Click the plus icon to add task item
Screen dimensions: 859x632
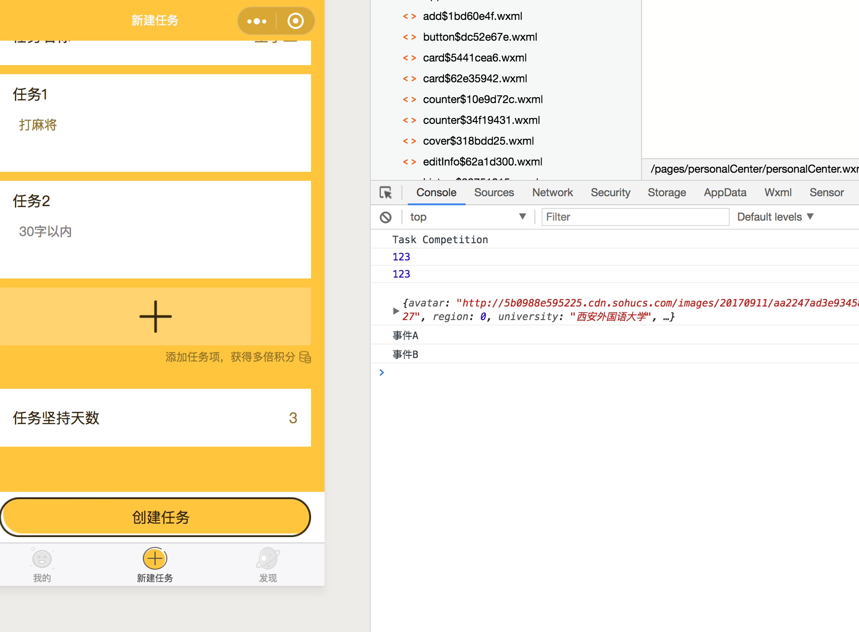click(155, 316)
